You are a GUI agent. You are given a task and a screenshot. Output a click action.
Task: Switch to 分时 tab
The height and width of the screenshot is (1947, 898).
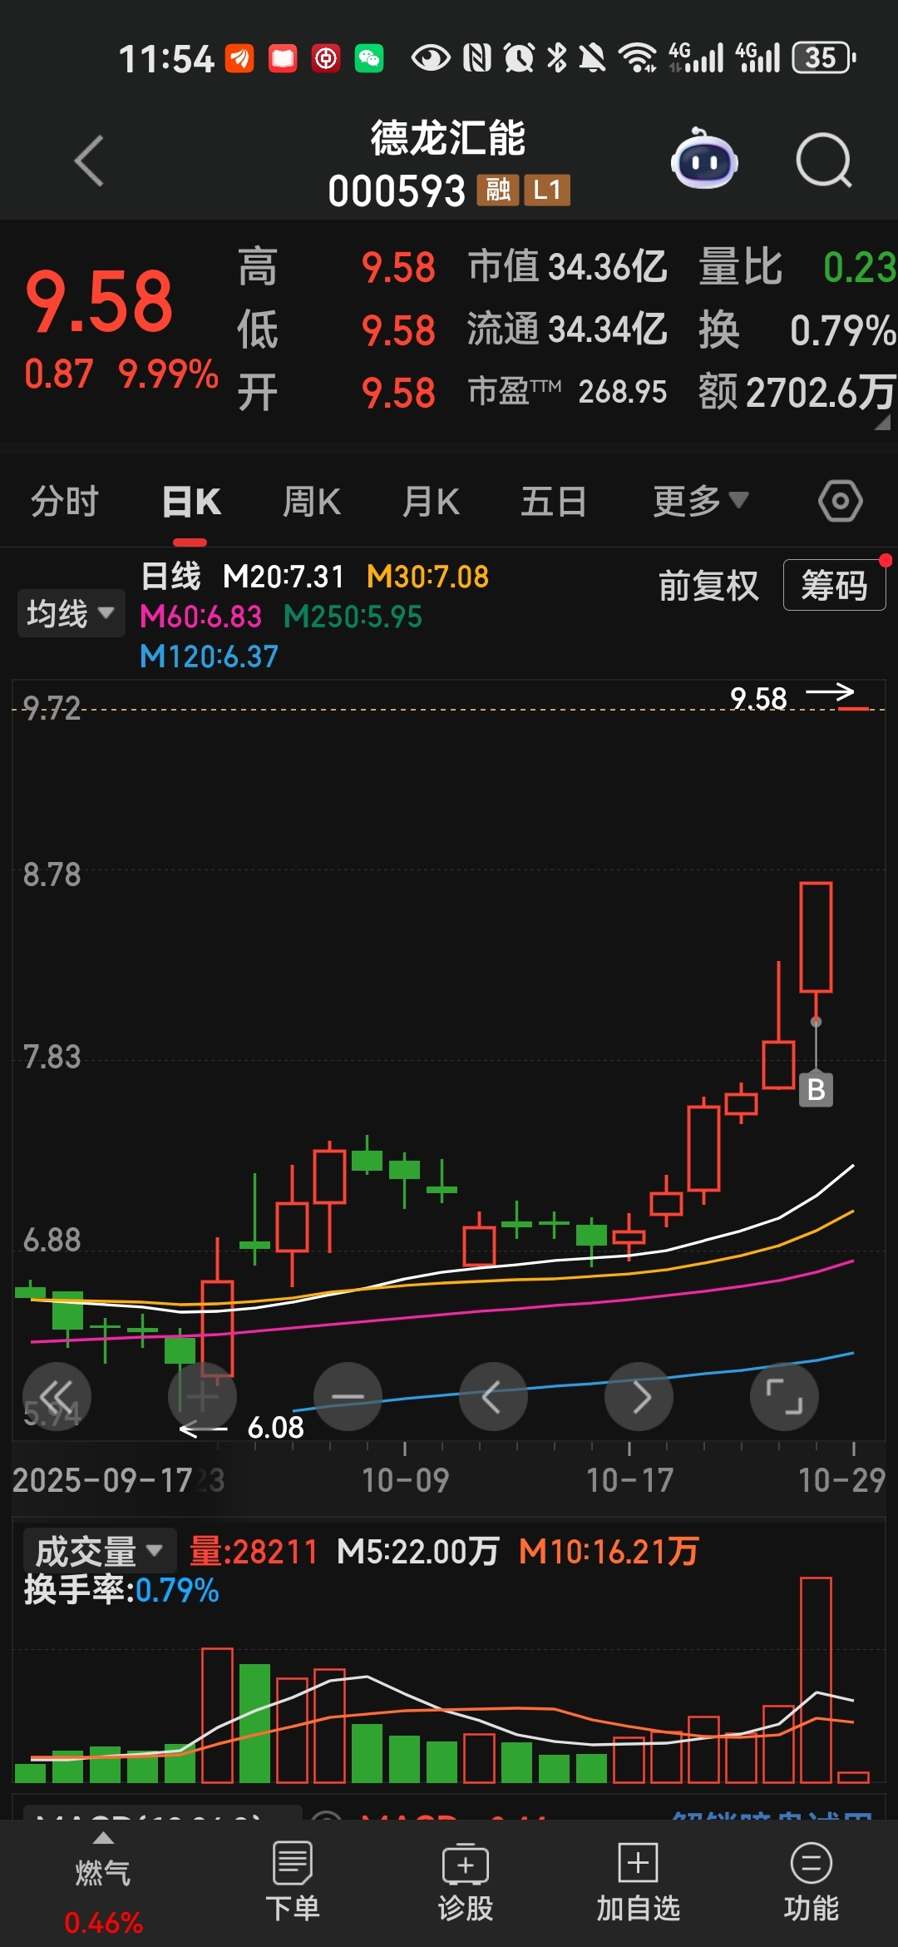pyautogui.click(x=65, y=502)
